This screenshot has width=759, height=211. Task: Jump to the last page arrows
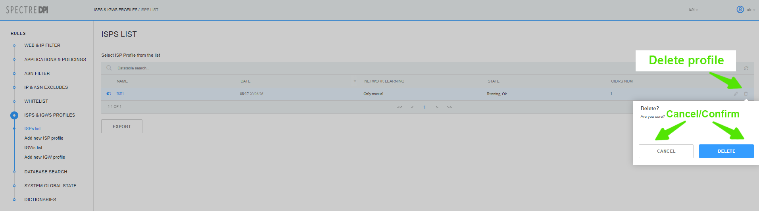(450, 107)
